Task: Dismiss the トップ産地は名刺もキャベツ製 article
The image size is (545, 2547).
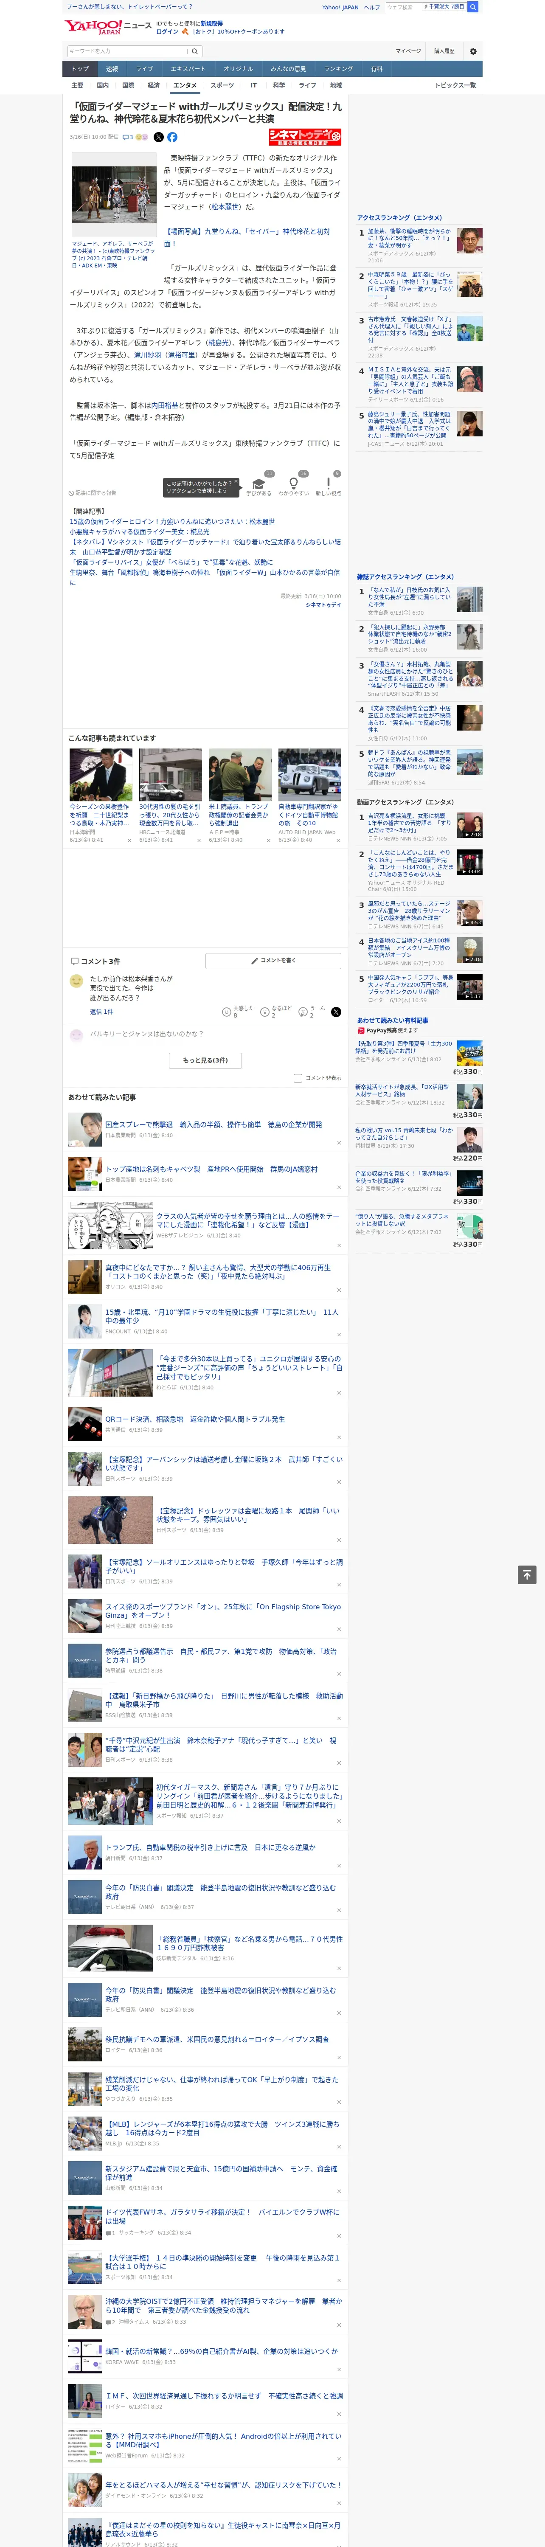Action: (339, 1187)
